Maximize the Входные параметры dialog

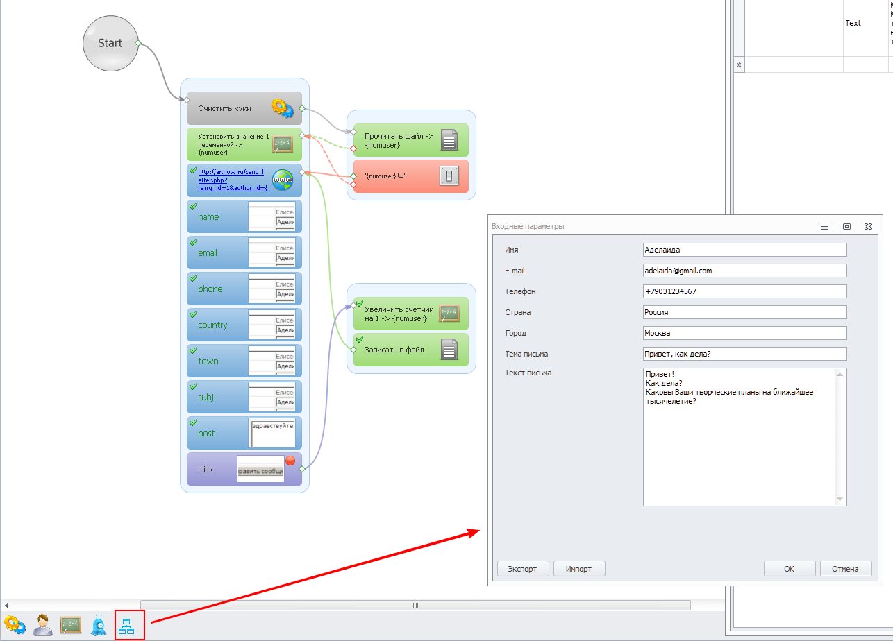coord(846,227)
